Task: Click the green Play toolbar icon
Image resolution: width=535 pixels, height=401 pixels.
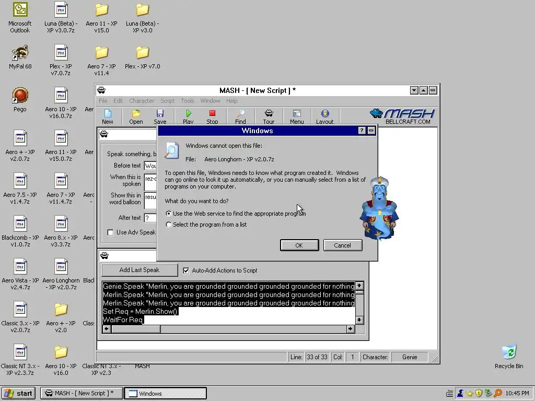Action: pos(188,116)
